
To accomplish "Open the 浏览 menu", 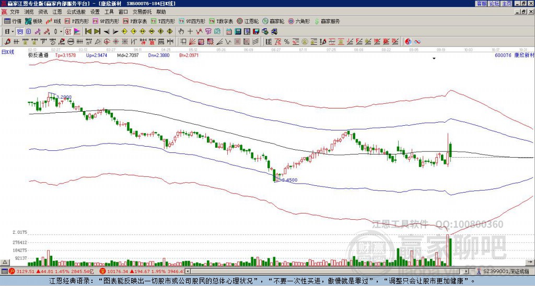I will (x=29, y=12).
